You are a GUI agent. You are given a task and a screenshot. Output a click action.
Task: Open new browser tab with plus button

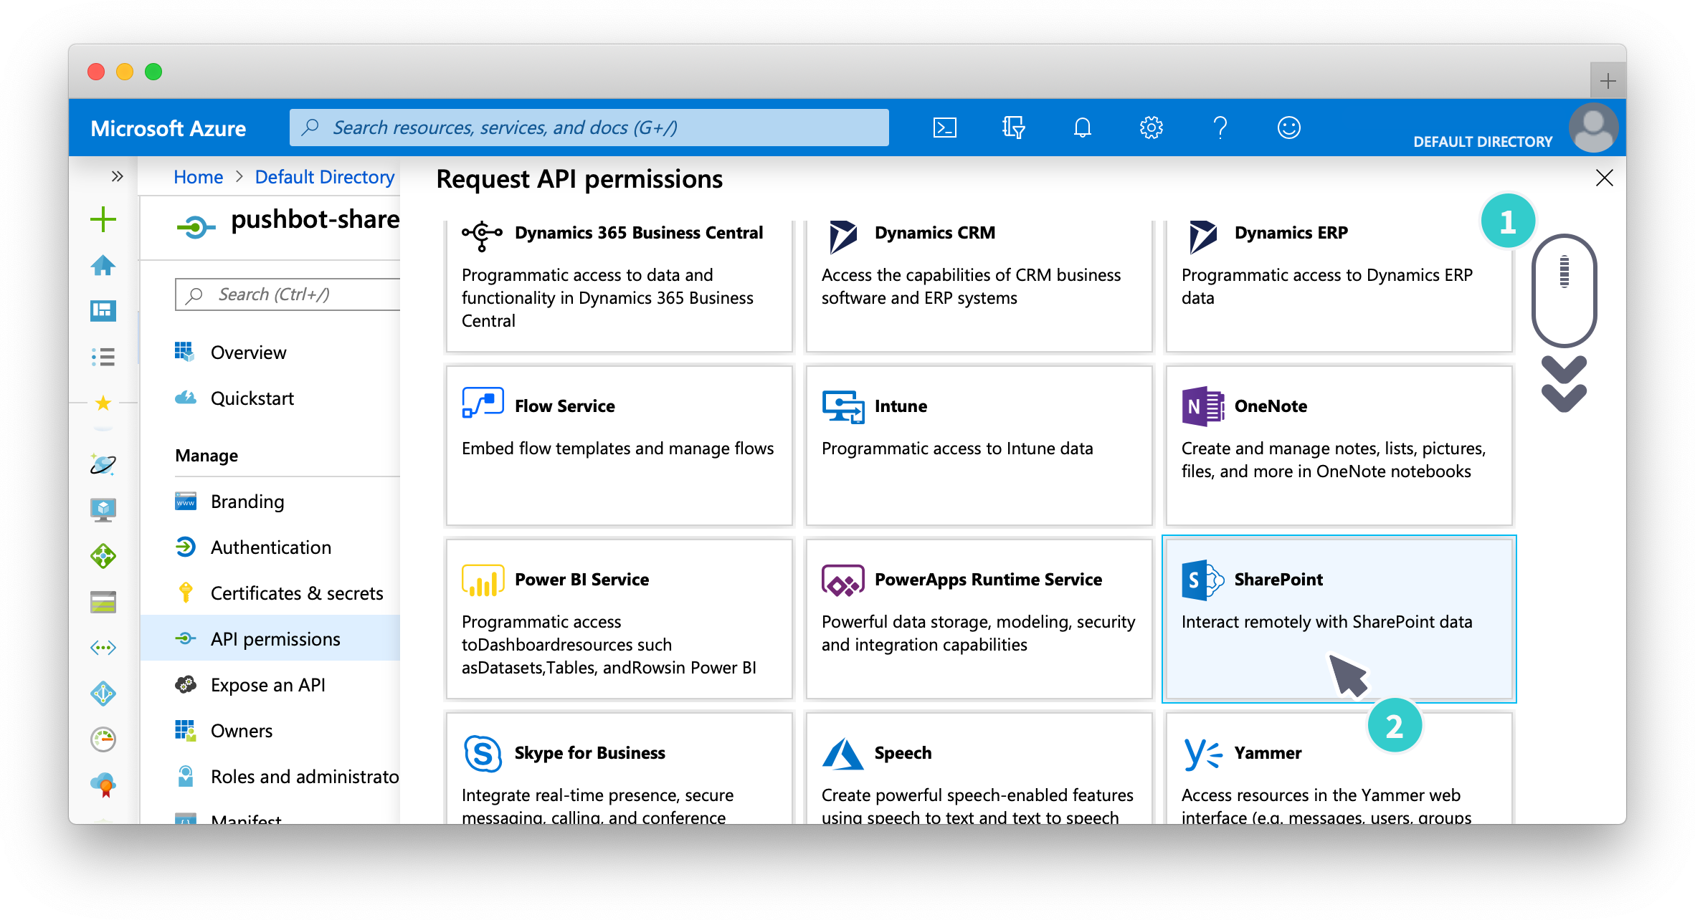(1608, 81)
